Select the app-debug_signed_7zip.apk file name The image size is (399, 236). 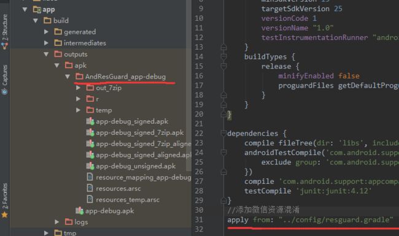[140, 133]
